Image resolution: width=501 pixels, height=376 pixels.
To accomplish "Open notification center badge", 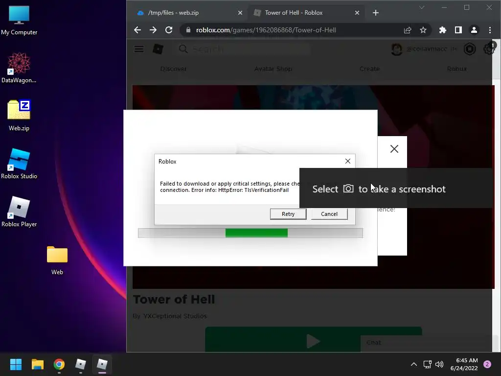I will (487, 364).
